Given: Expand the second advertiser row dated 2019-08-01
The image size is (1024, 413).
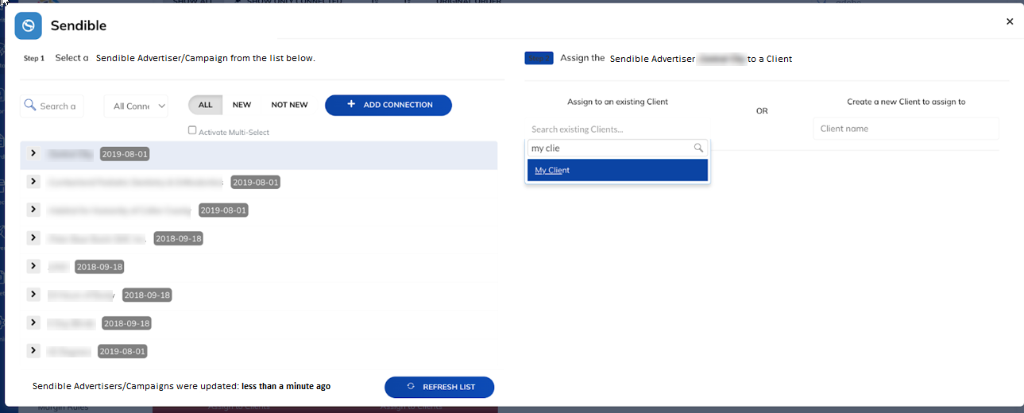Looking at the screenshot, I should point(33,181).
